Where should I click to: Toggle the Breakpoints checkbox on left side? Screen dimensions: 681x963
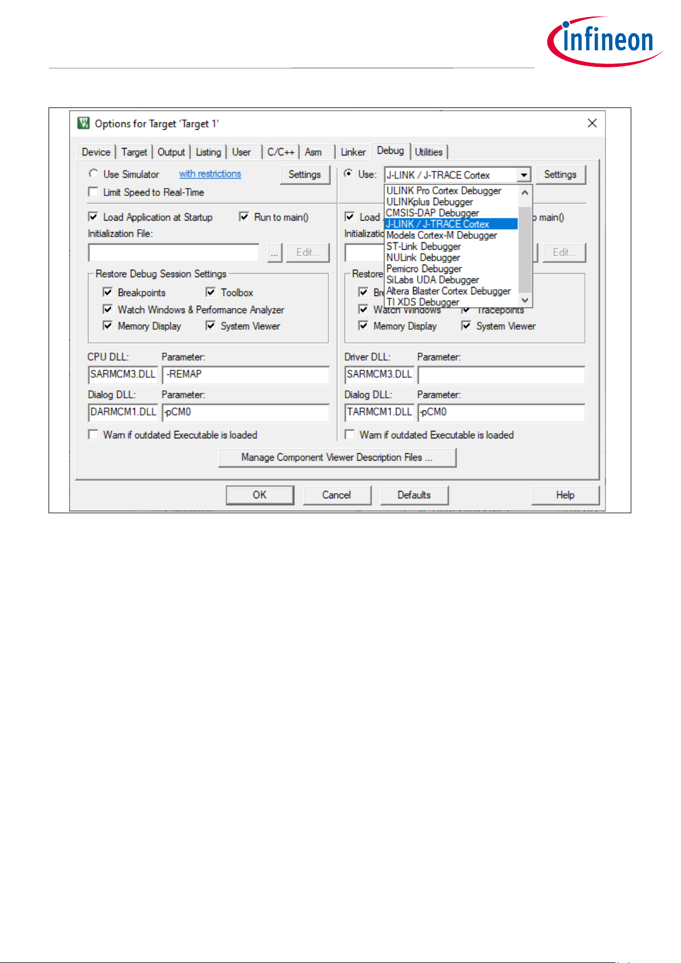(x=107, y=293)
